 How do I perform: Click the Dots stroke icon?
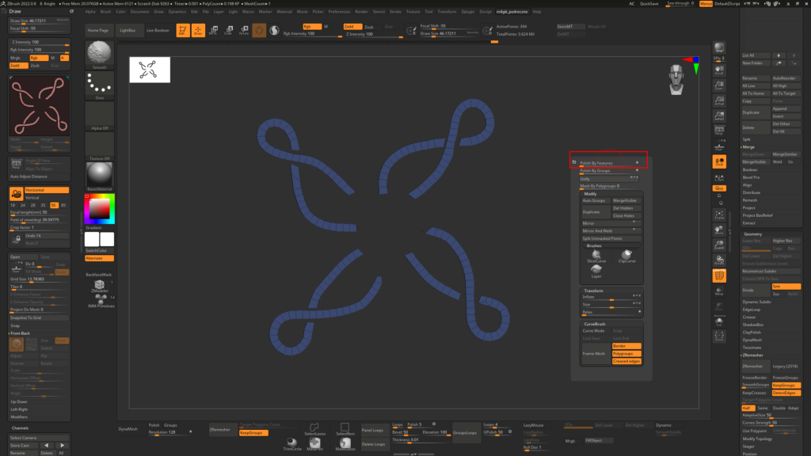tap(100, 85)
